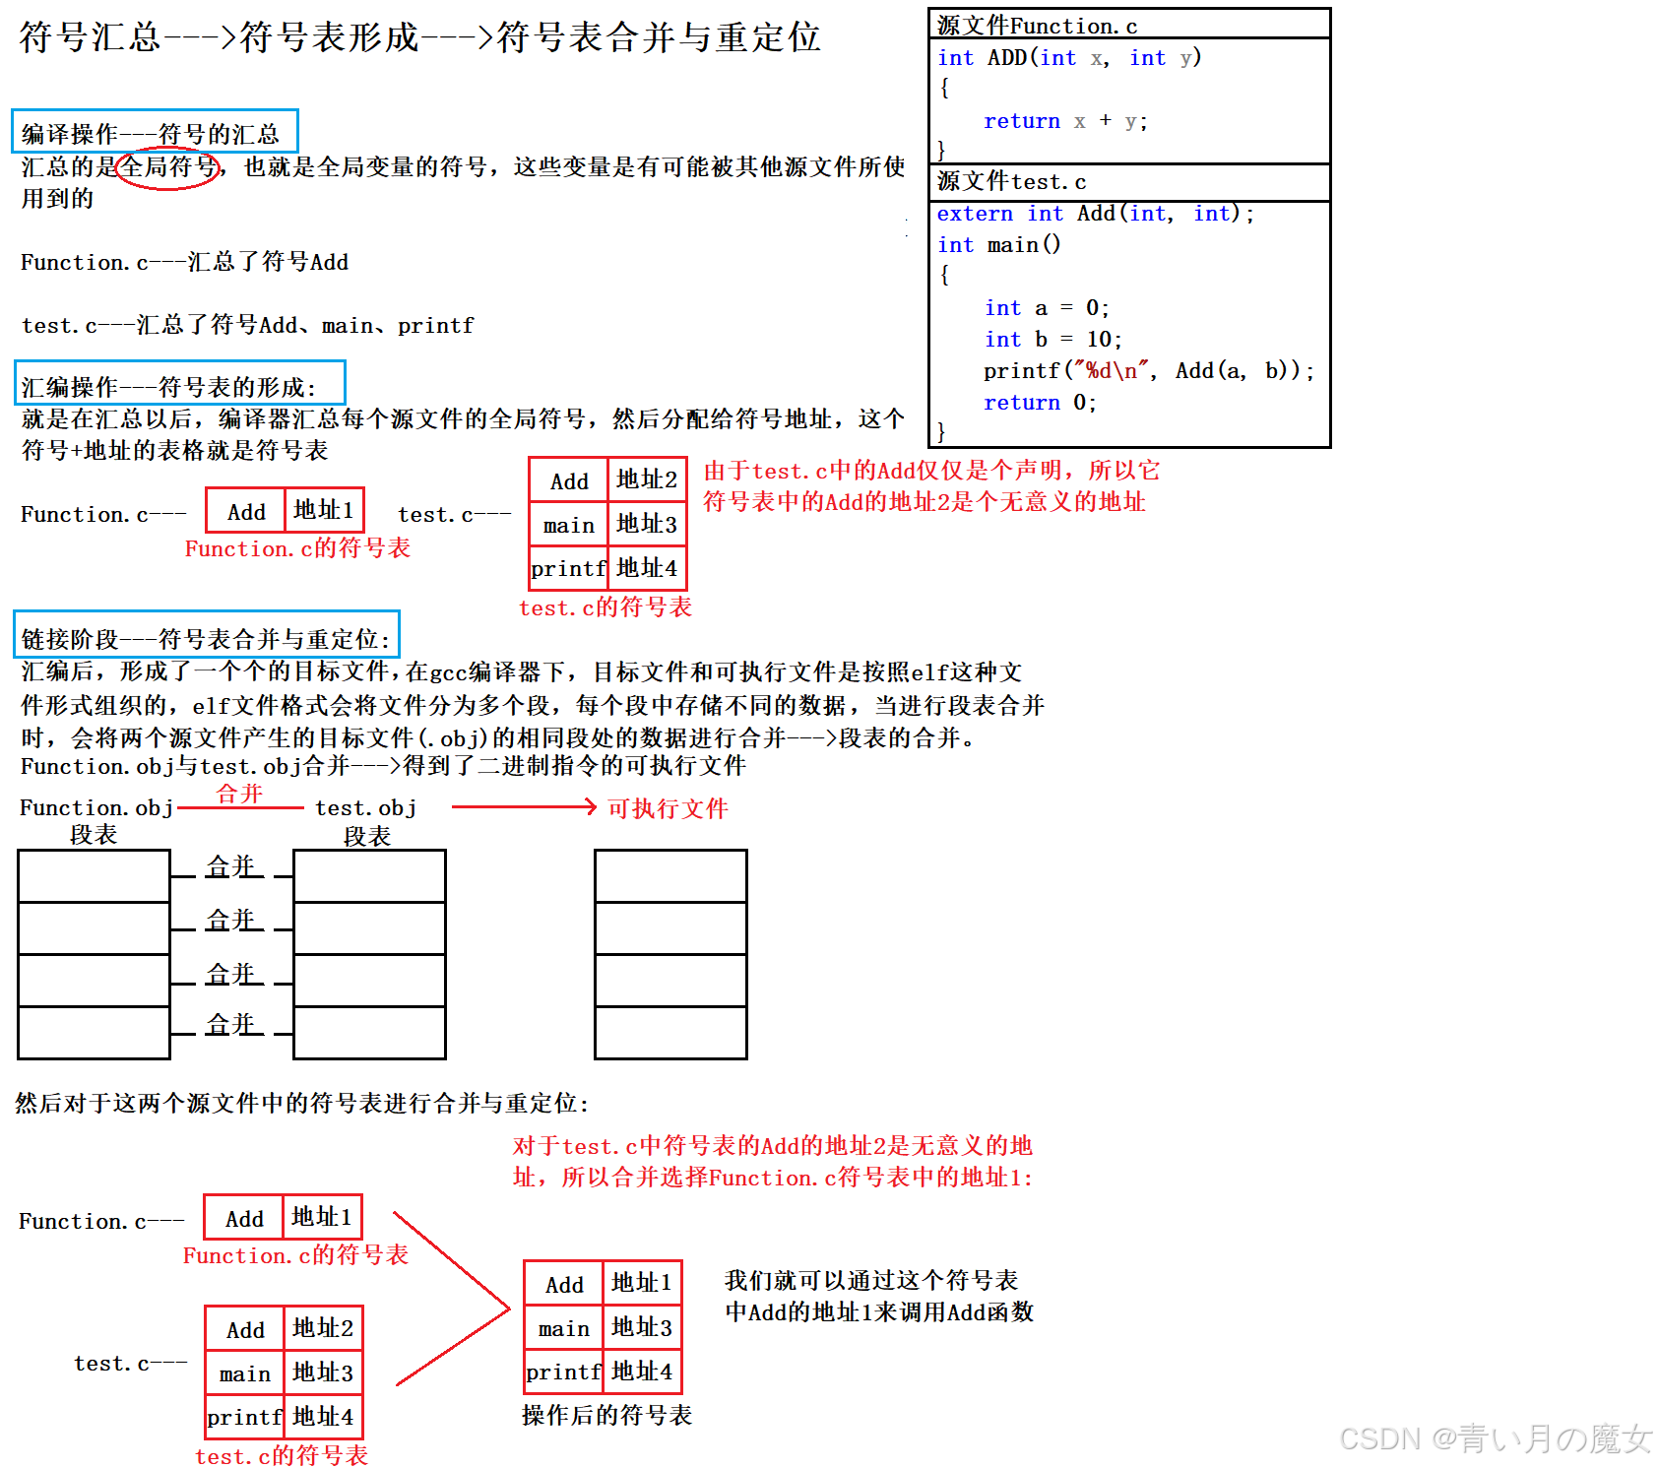The height and width of the screenshot is (1468, 1657).
Task: Click the text "中Add的地址1来调用Add函数"
Action: [879, 1312]
